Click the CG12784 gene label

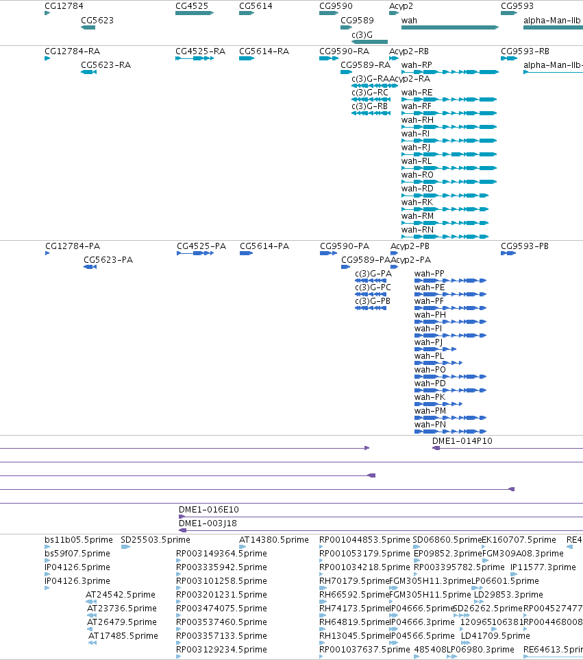64,6
